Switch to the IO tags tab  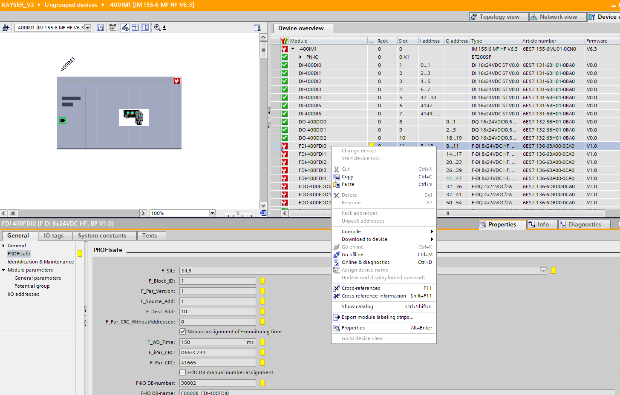(54, 235)
